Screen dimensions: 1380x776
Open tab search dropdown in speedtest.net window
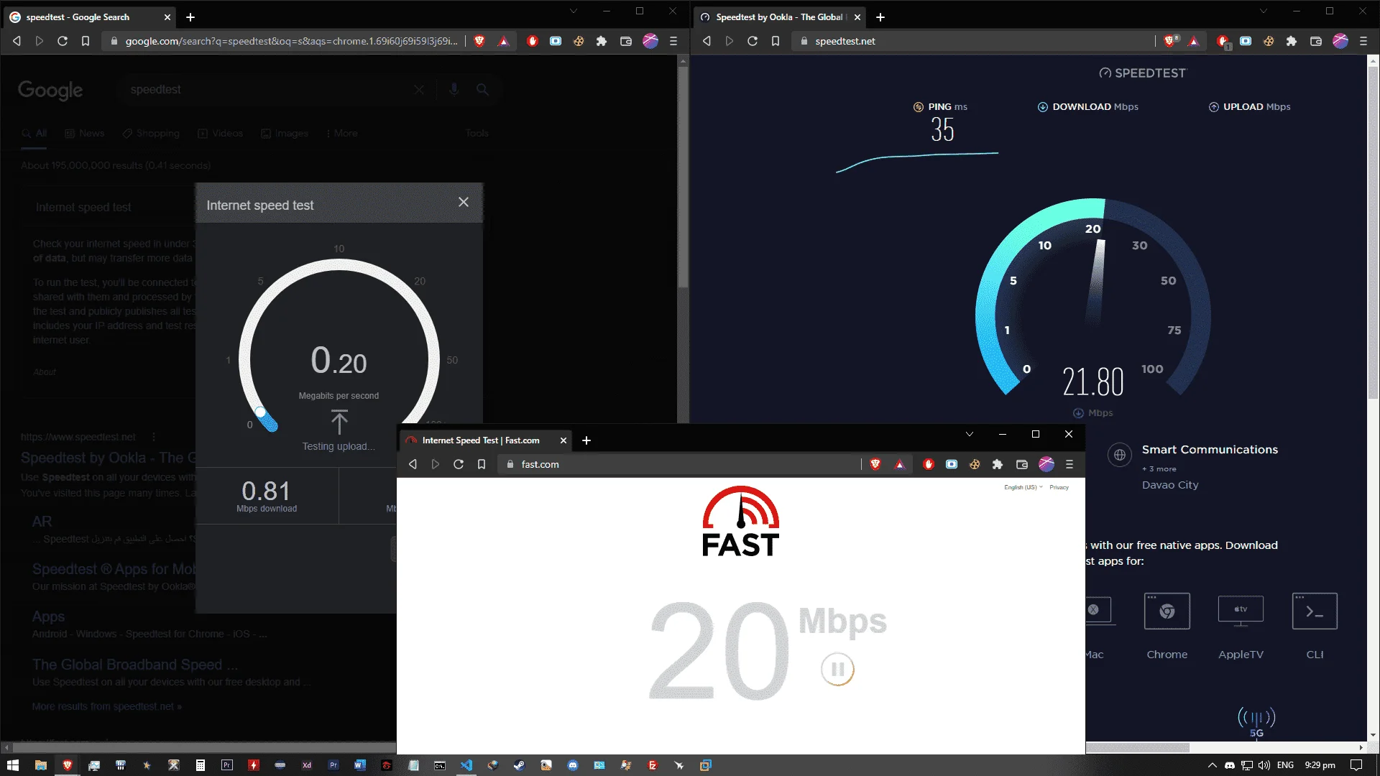pyautogui.click(x=1264, y=11)
